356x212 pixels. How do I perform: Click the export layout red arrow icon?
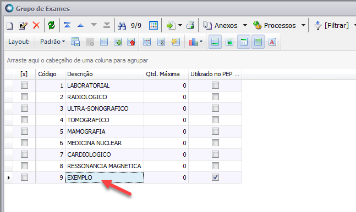click(131, 42)
